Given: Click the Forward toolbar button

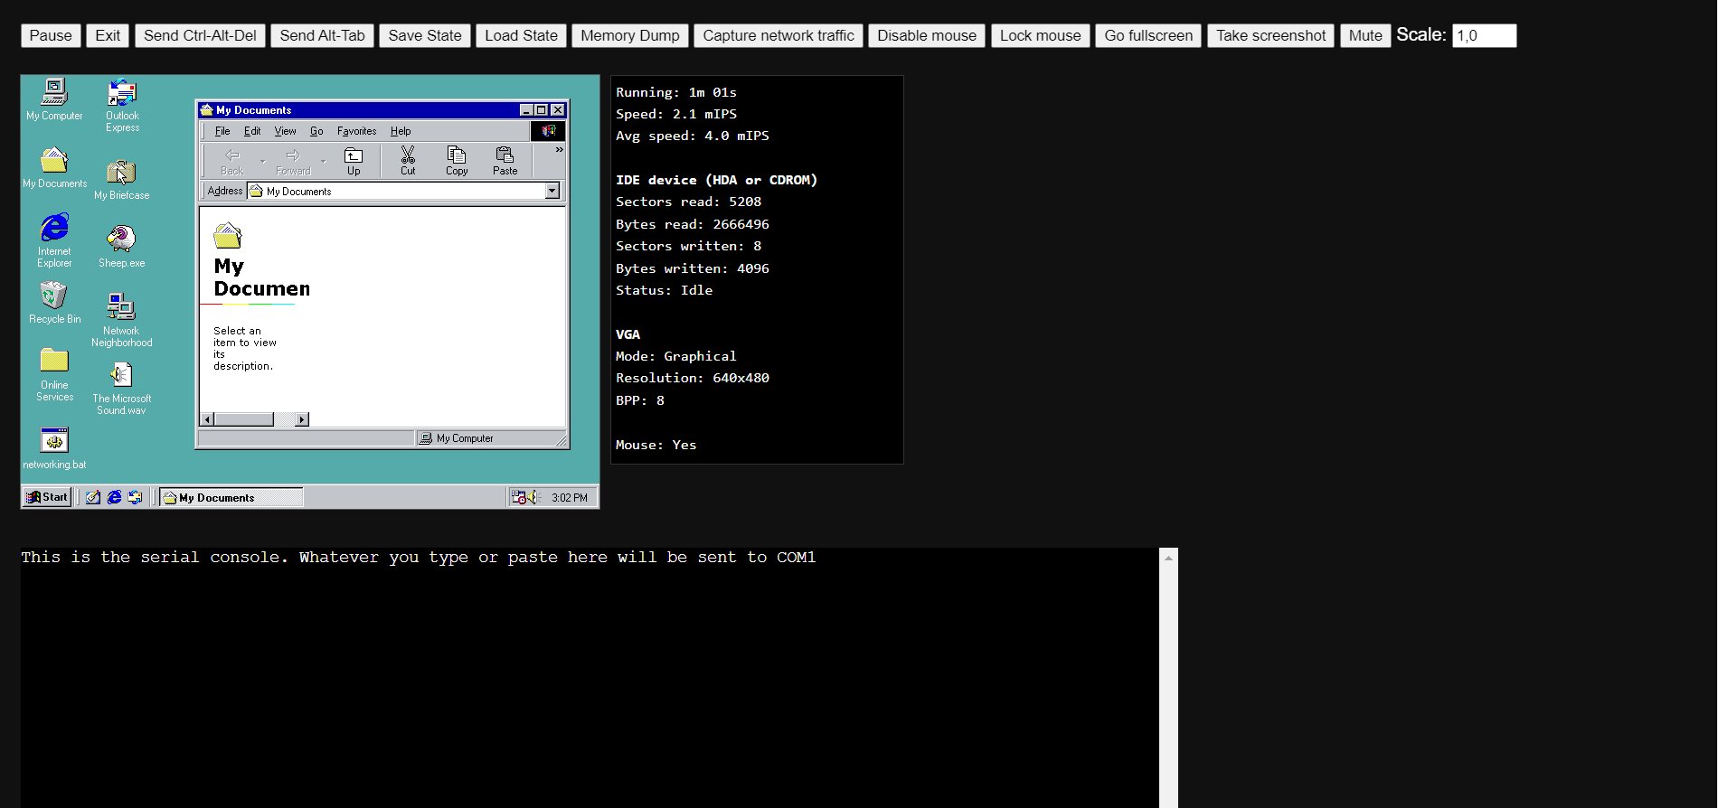Looking at the screenshot, I should pyautogui.click(x=293, y=161).
